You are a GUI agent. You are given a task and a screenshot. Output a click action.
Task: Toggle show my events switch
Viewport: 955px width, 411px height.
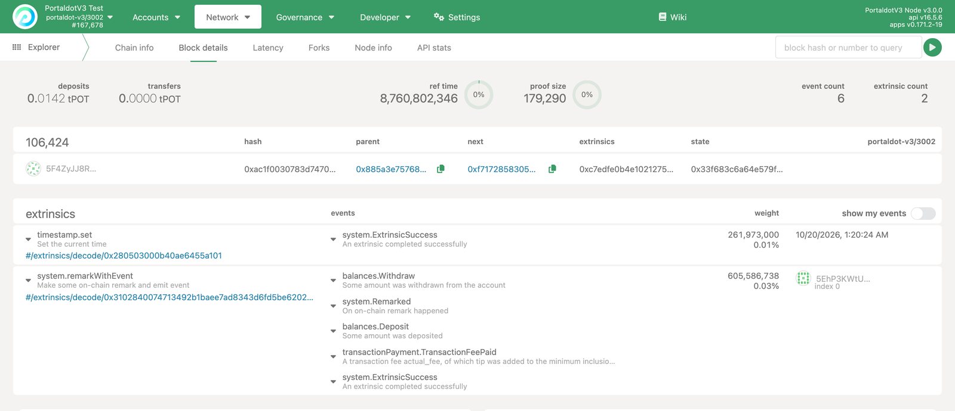pos(923,213)
